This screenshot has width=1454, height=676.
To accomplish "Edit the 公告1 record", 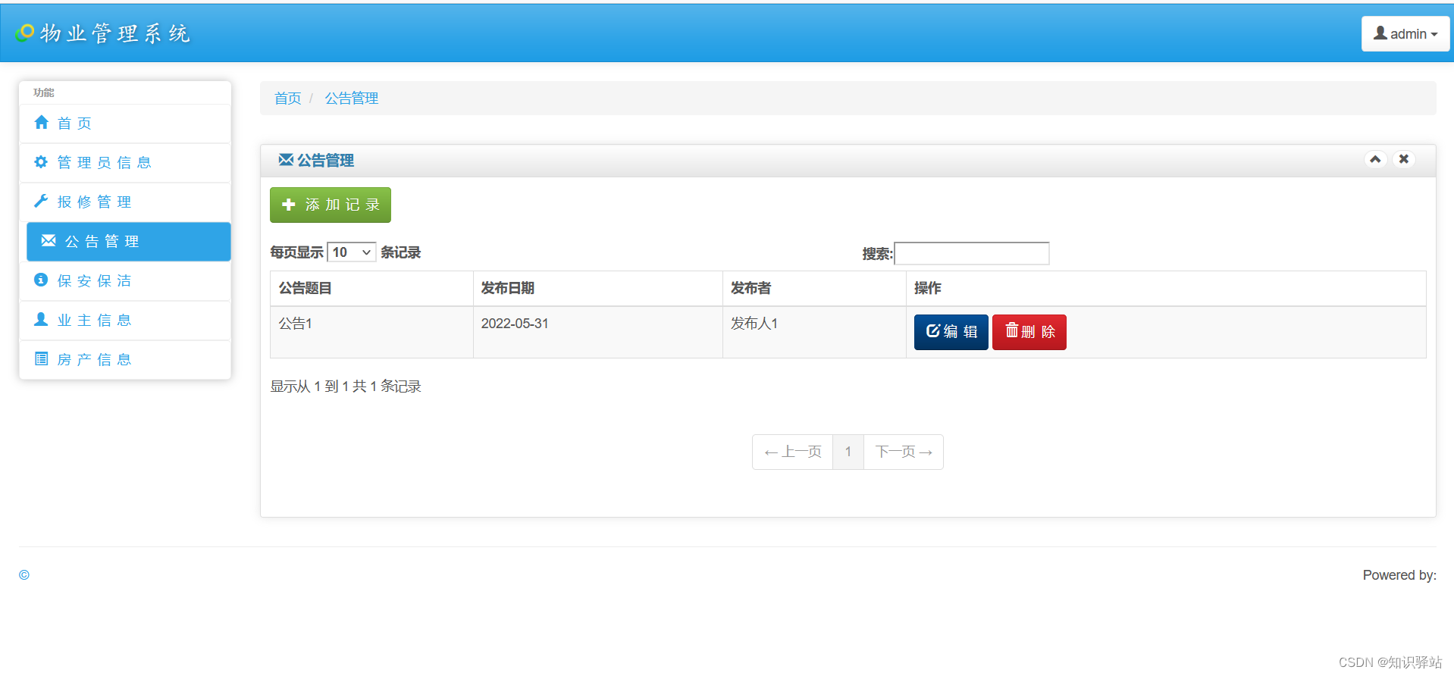I will (x=951, y=332).
